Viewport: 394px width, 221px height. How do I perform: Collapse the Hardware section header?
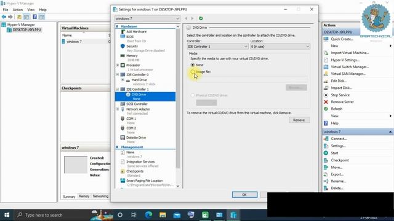tap(117, 26)
